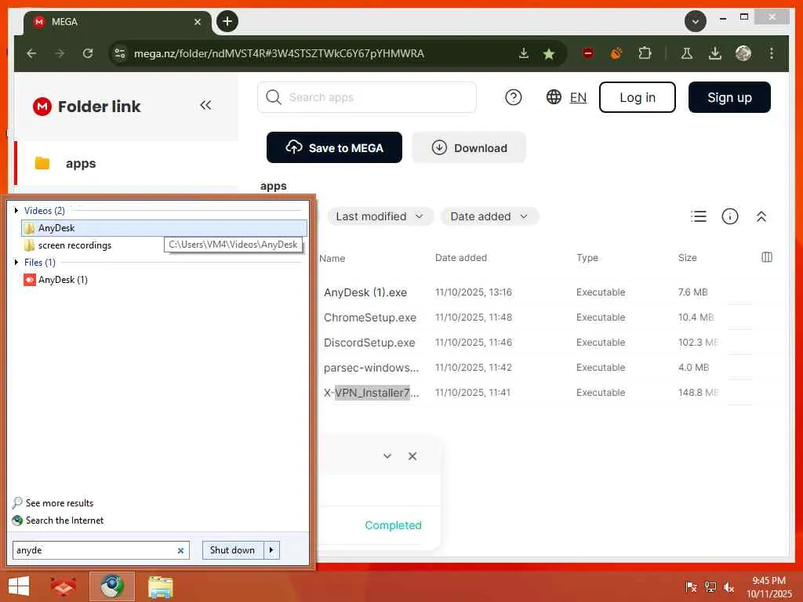The width and height of the screenshot is (803, 602).
Task: Switch to list view icon
Action: tap(699, 216)
